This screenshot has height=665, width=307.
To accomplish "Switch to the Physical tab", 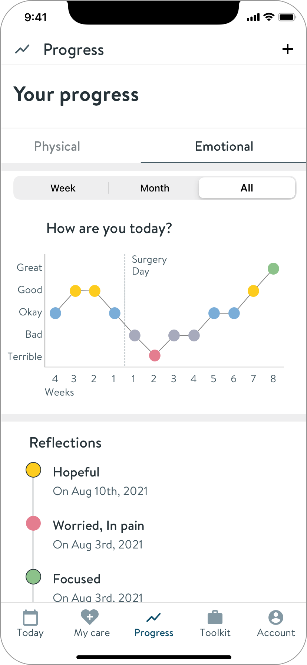I will (57, 147).
